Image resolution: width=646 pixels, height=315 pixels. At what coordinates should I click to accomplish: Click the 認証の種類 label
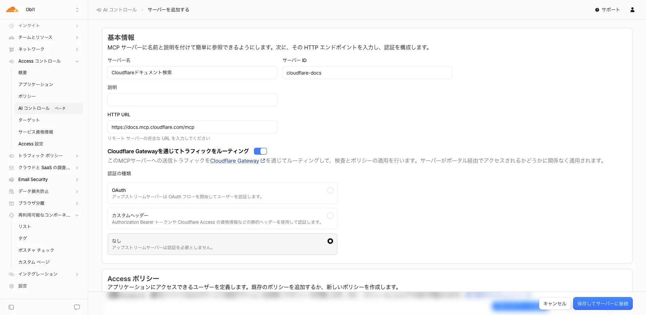click(119, 174)
